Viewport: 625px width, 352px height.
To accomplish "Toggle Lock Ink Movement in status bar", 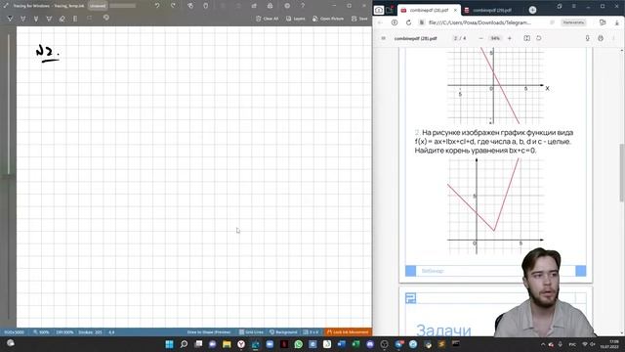I will pos(348,332).
